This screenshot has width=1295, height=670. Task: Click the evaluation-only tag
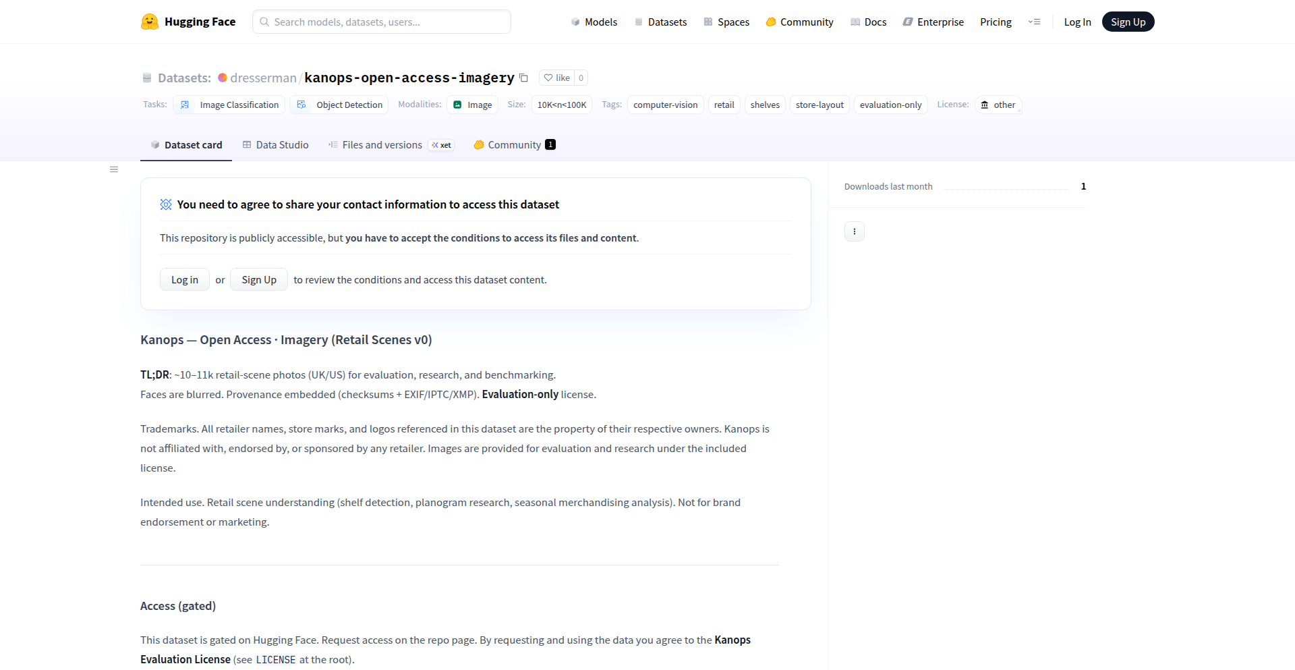click(890, 105)
